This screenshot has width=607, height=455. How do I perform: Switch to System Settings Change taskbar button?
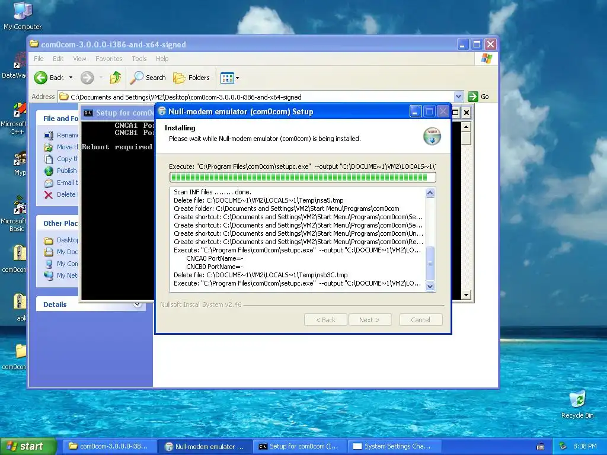point(395,447)
